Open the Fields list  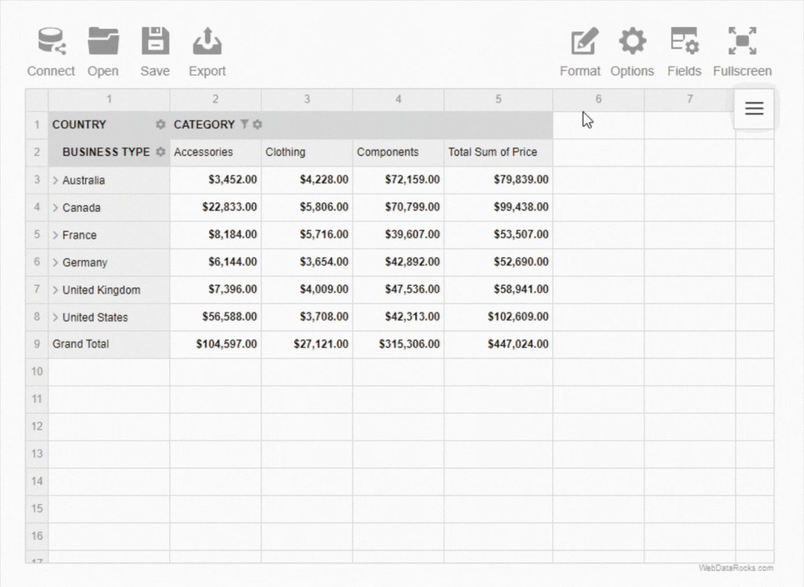684,52
